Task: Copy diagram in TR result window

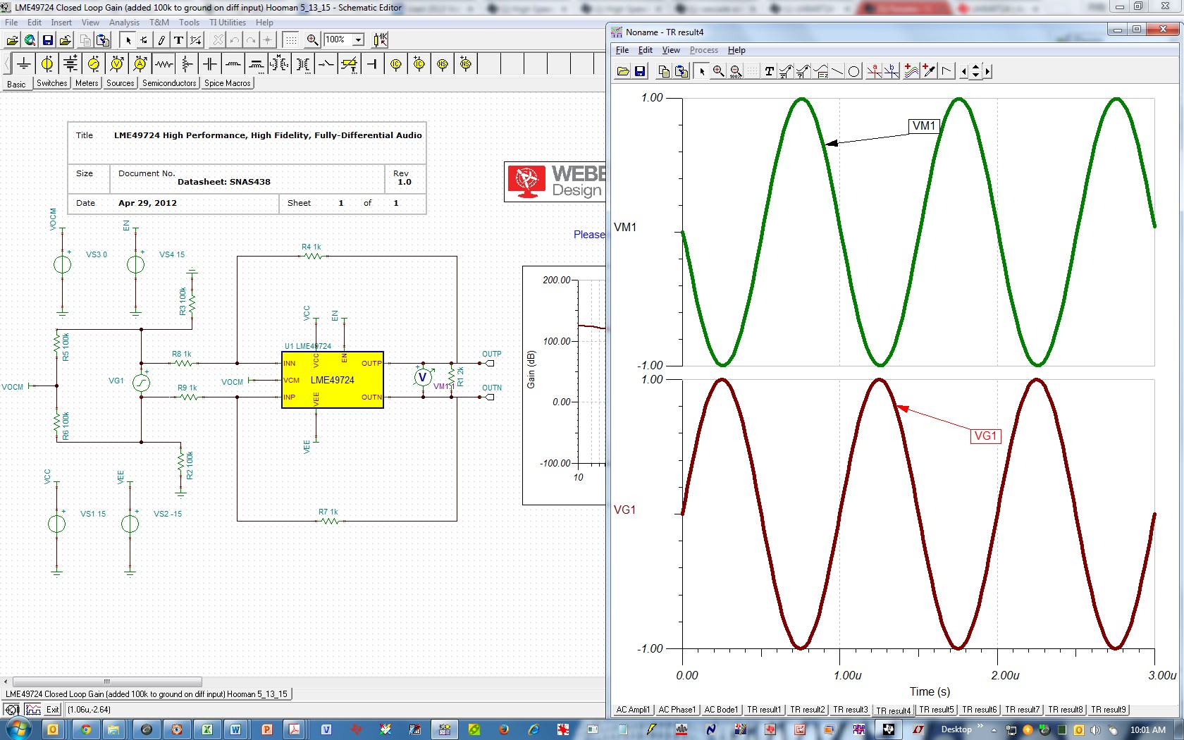Action: 664,71
